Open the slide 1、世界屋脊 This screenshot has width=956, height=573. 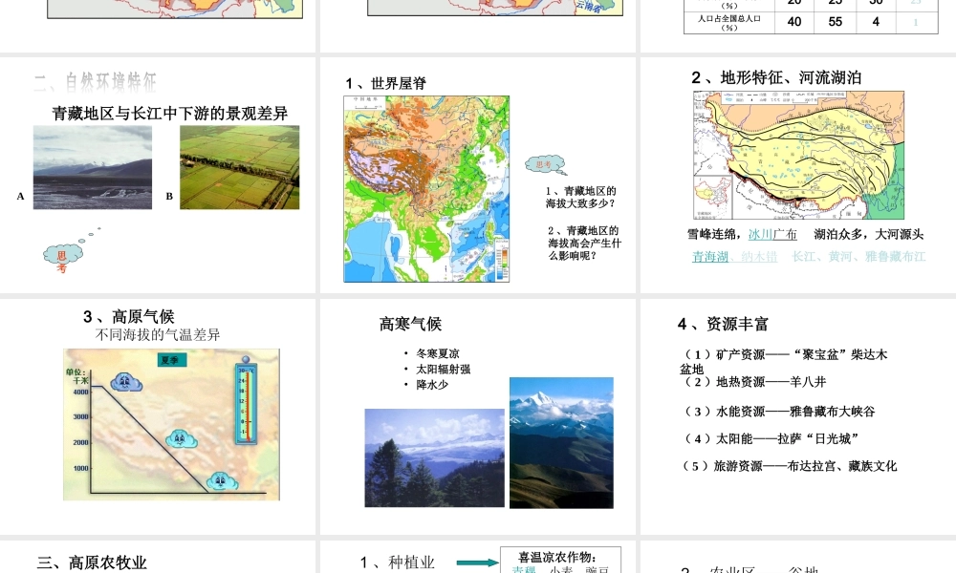point(478,175)
